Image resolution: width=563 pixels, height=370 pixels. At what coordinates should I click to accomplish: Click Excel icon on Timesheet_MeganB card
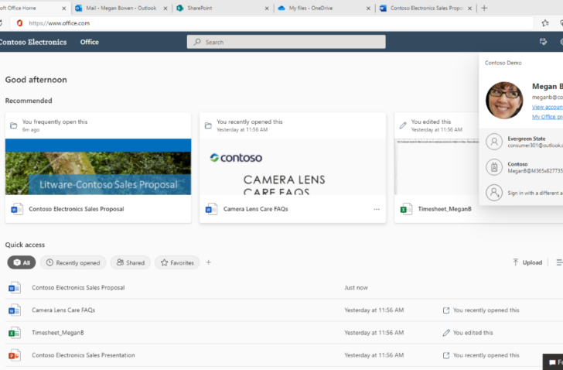(406, 209)
